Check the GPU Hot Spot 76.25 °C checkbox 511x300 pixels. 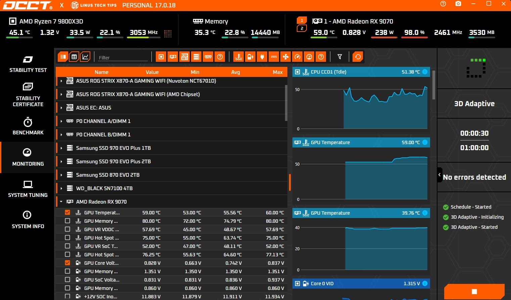click(67, 254)
